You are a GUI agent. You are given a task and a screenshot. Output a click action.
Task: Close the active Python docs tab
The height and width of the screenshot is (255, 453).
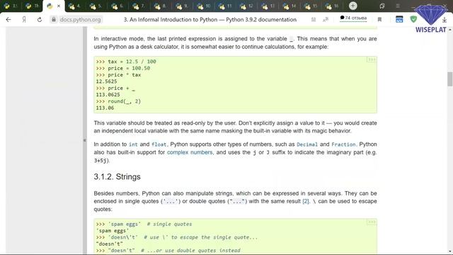click(59, 6)
